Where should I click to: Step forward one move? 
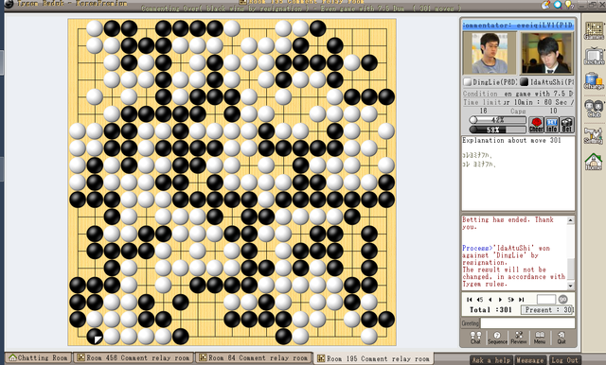click(x=501, y=300)
